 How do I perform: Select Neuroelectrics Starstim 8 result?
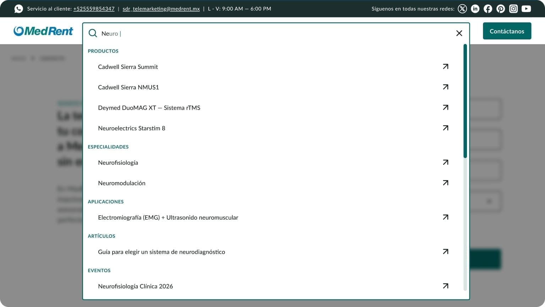point(132,128)
